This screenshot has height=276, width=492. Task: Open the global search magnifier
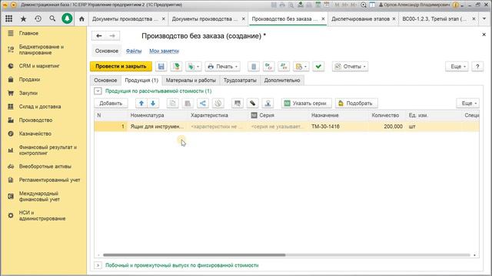click(52, 18)
